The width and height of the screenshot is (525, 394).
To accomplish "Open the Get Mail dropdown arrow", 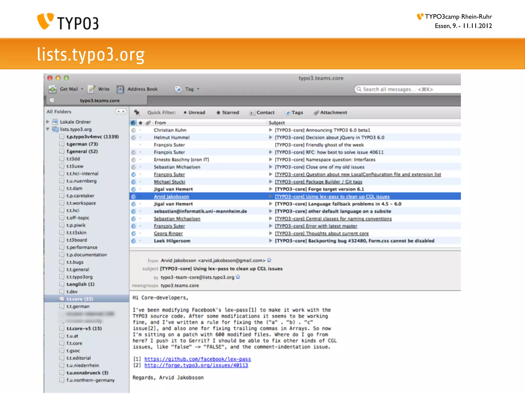I will pos(82,89).
